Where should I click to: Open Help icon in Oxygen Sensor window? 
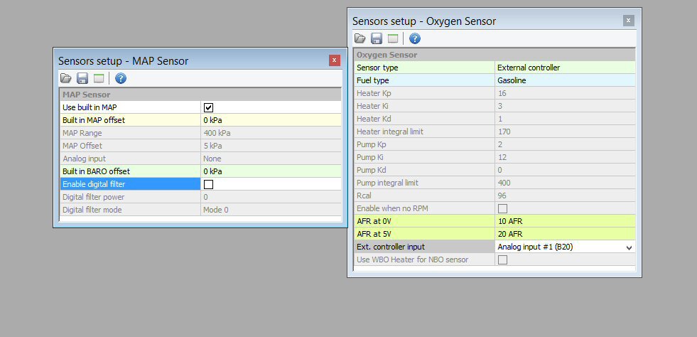tap(415, 38)
